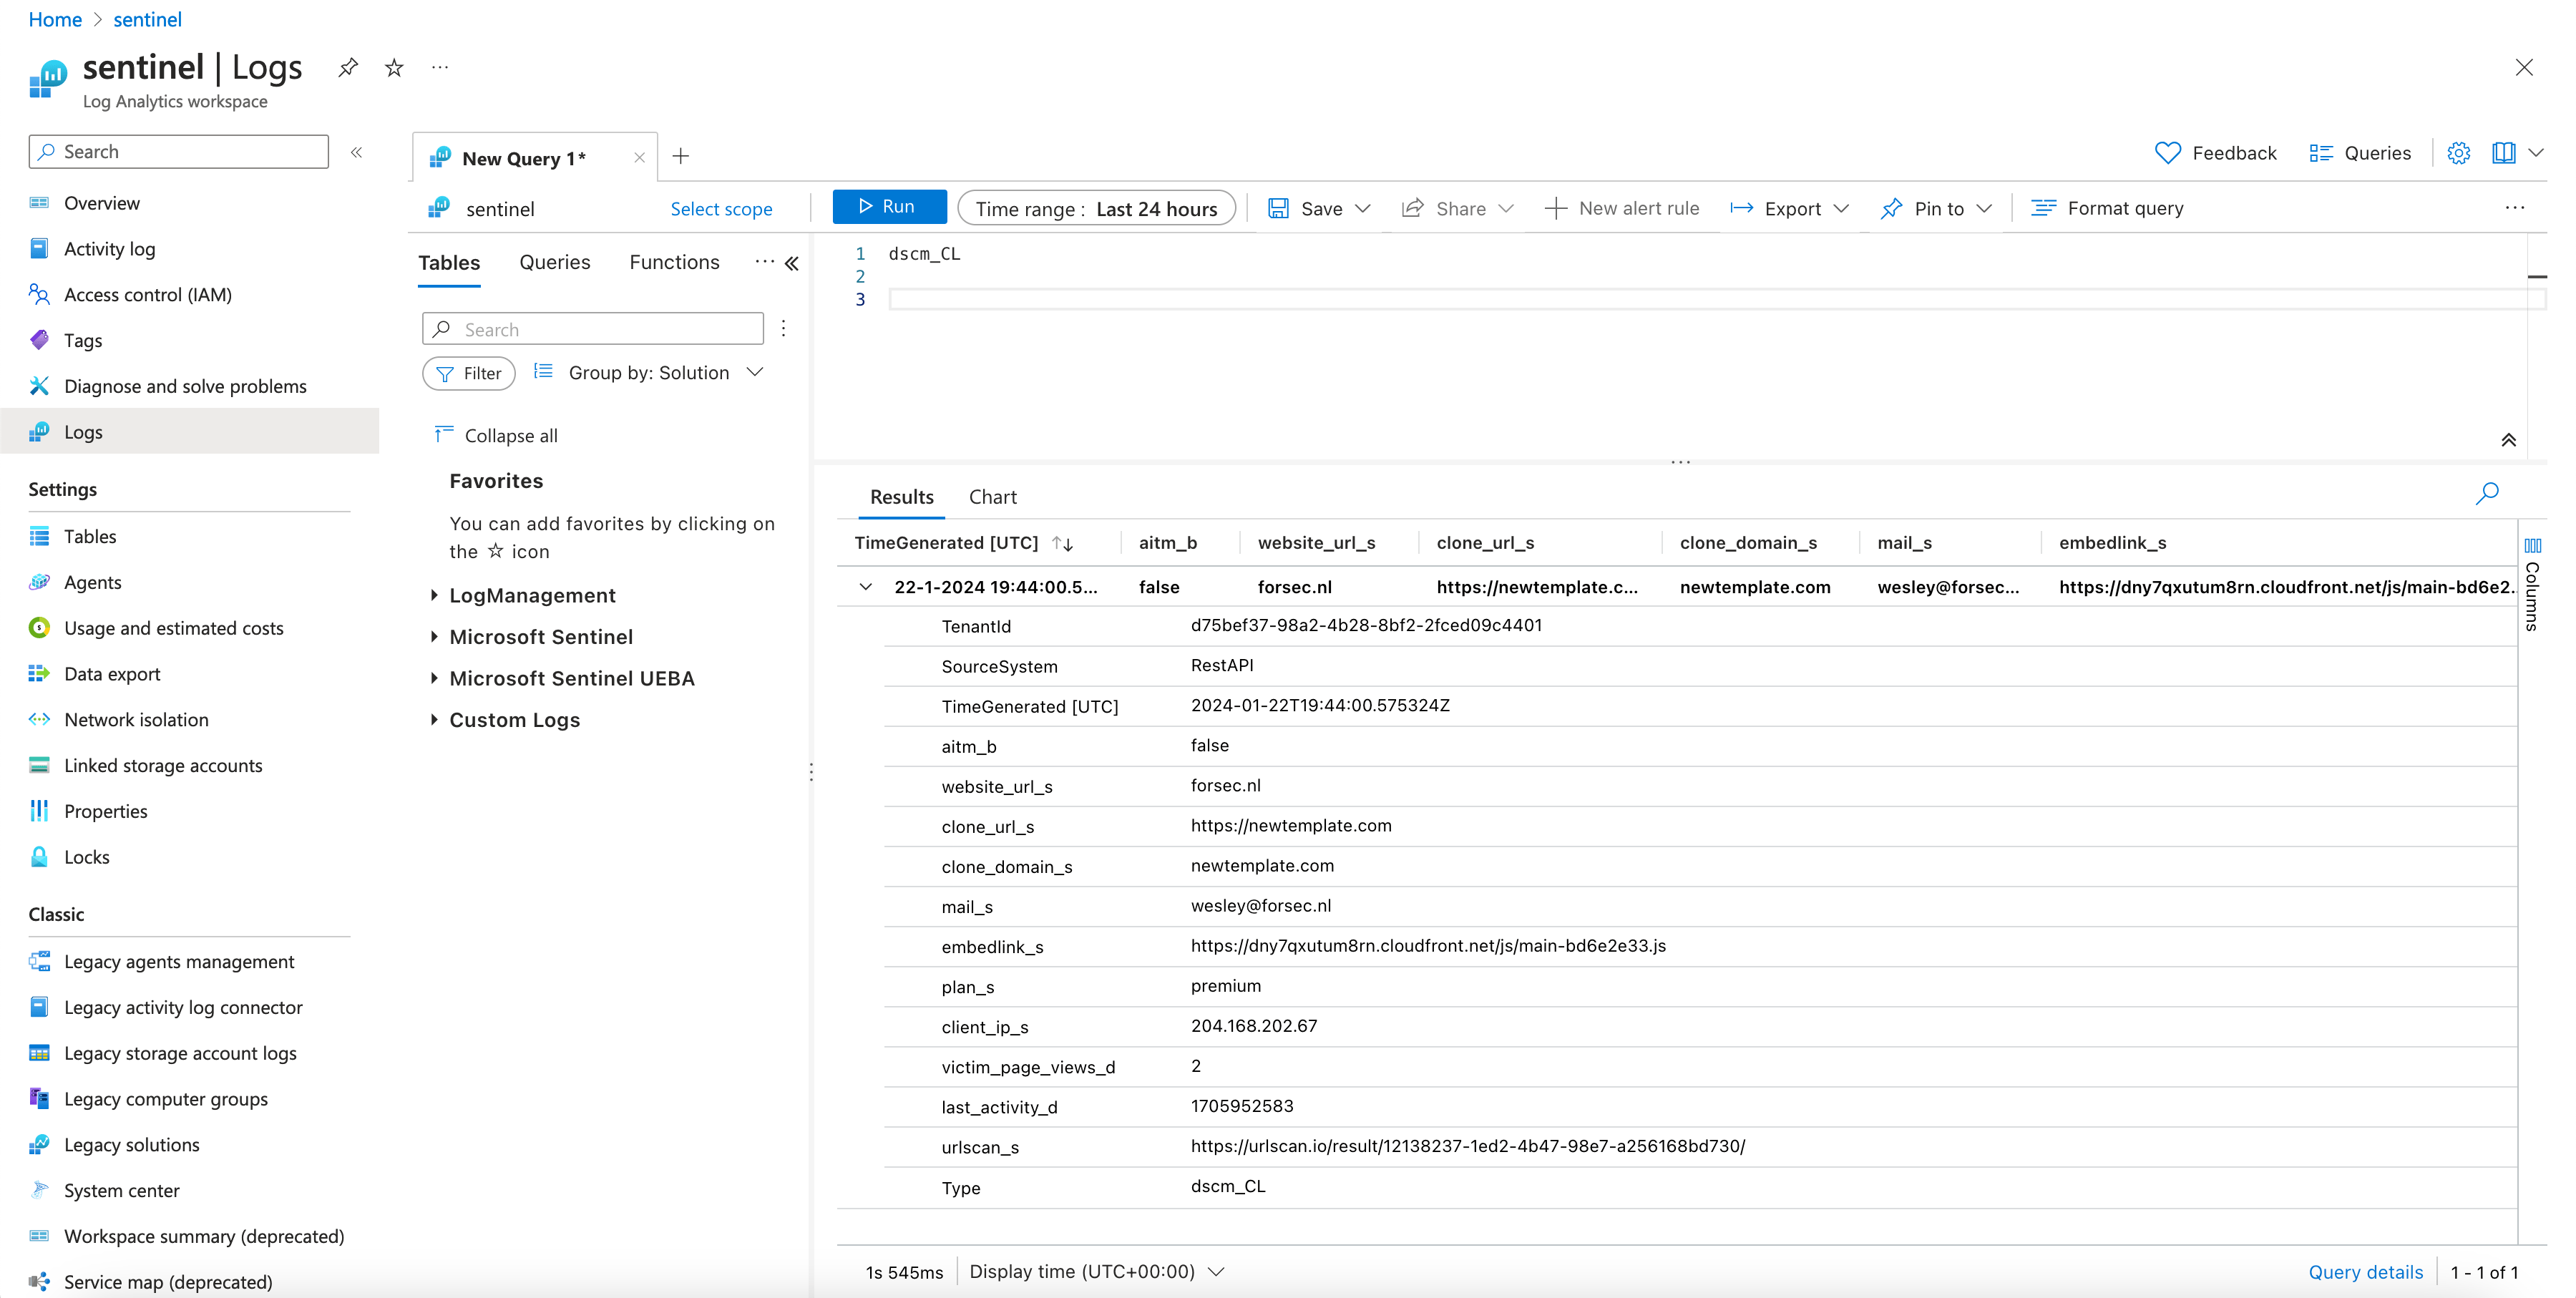This screenshot has height=1298, width=2576.
Task: Open the Display time dropdown
Action: 1096,1271
